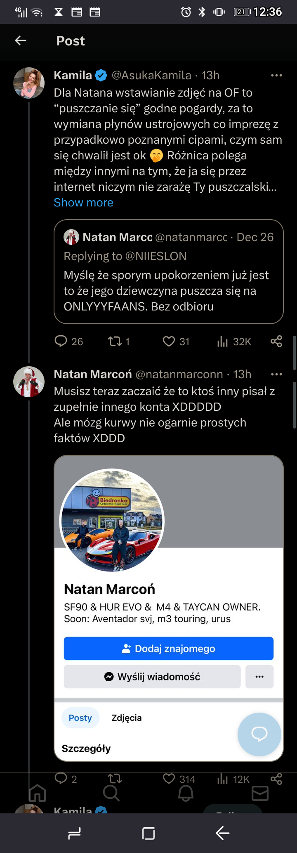297x853 pixels.
Task: Reply to Kamila's post with 26 comments
Action: pyautogui.click(x=61, y=341)
